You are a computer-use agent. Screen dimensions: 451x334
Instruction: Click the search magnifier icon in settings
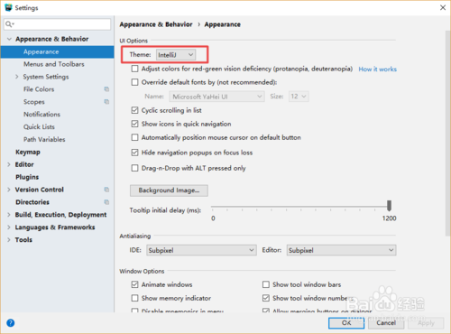pos(9,24)
